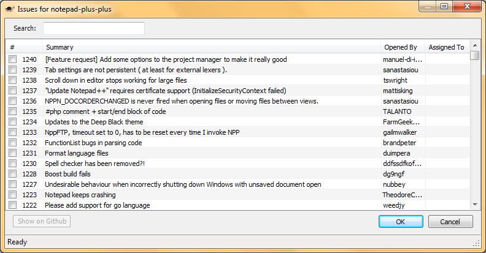Check the box next to issue 1238

[x=12, y=80]
